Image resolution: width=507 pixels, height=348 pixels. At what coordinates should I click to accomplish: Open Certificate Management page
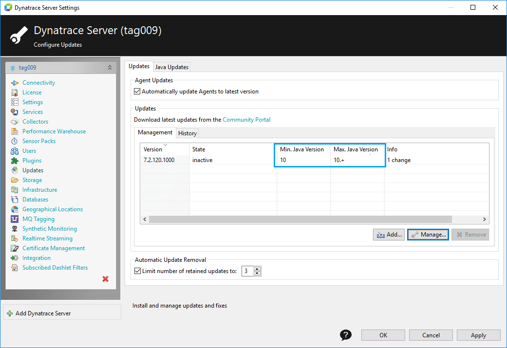coord(54,248)
